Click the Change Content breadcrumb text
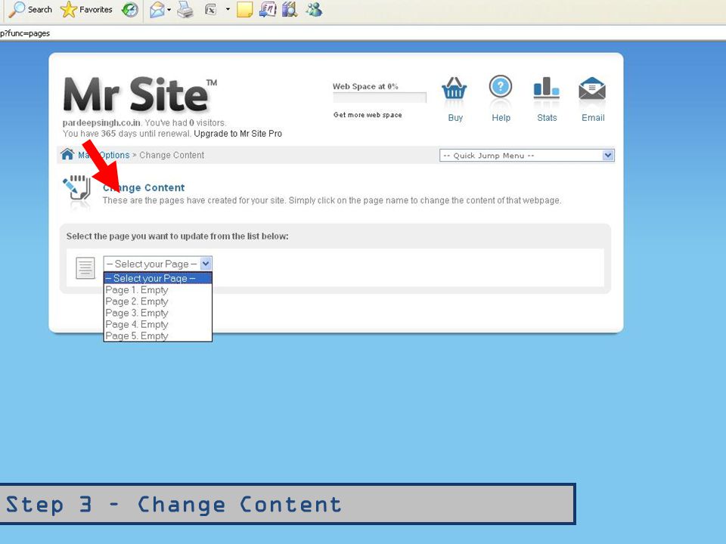 coord(172,156)
